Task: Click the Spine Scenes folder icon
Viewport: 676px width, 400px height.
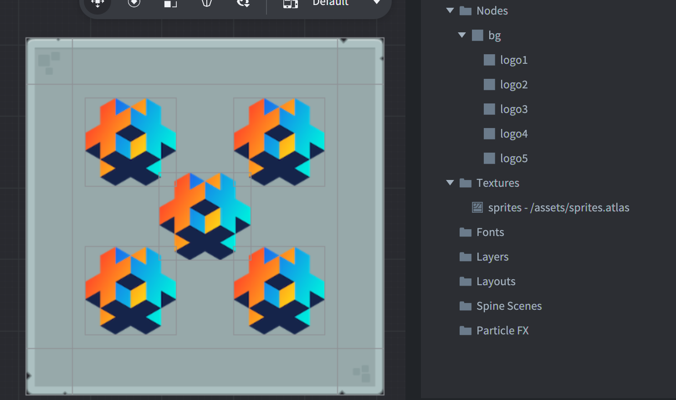Action: coord(466,306)
